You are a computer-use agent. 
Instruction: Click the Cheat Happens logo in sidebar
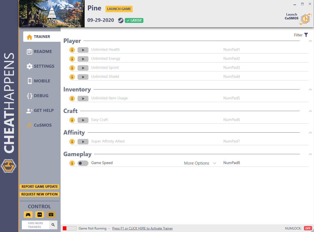[9, 166]
